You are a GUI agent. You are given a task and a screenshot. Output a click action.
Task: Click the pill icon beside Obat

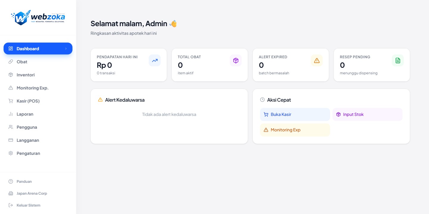(x=11, y=62)
